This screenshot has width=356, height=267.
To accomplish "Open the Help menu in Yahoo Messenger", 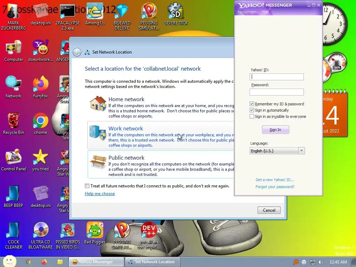I will tap(265, 12).
